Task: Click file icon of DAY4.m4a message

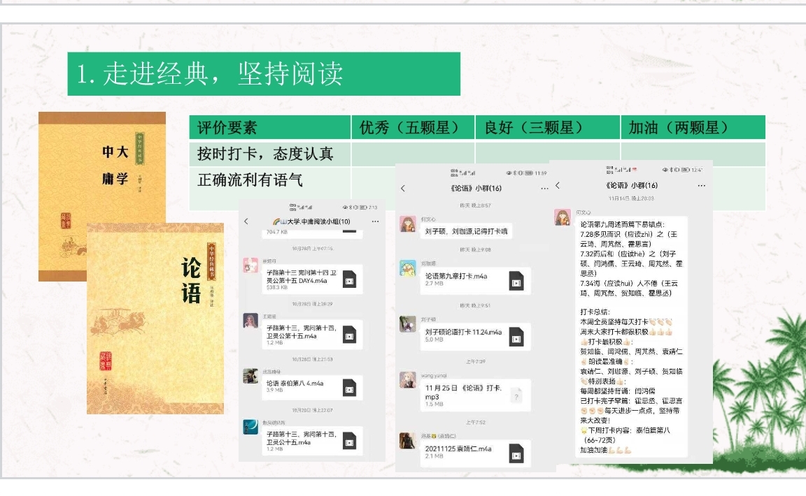Action: pos(350,279)
